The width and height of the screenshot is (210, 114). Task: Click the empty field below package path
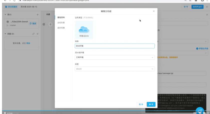(x=182, y=85)
